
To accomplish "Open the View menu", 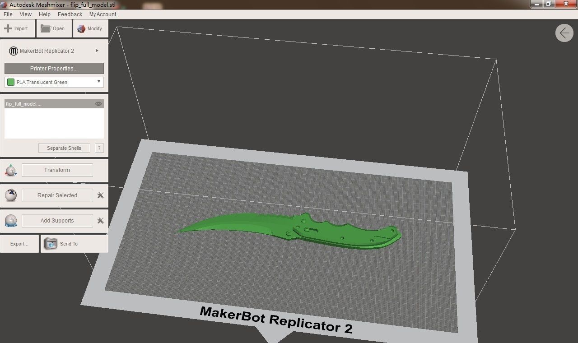I will (x=26, y=14).
